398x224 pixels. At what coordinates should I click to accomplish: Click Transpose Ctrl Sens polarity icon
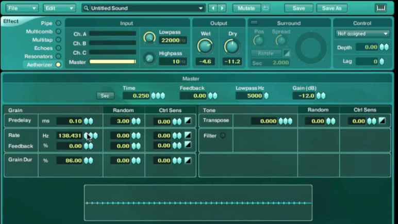pyautogui.click(x=382, y=121)
